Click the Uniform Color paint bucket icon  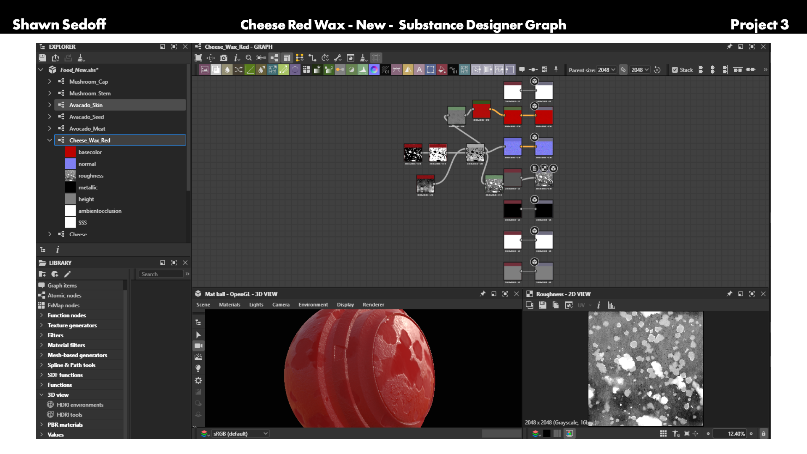click(x=442, y=70)
